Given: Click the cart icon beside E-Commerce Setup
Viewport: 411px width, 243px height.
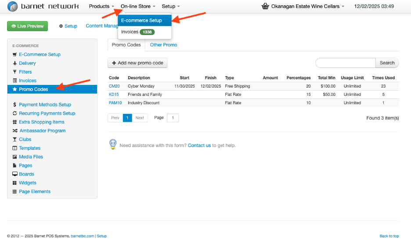Looking at the screenshot, I should 14,54.
